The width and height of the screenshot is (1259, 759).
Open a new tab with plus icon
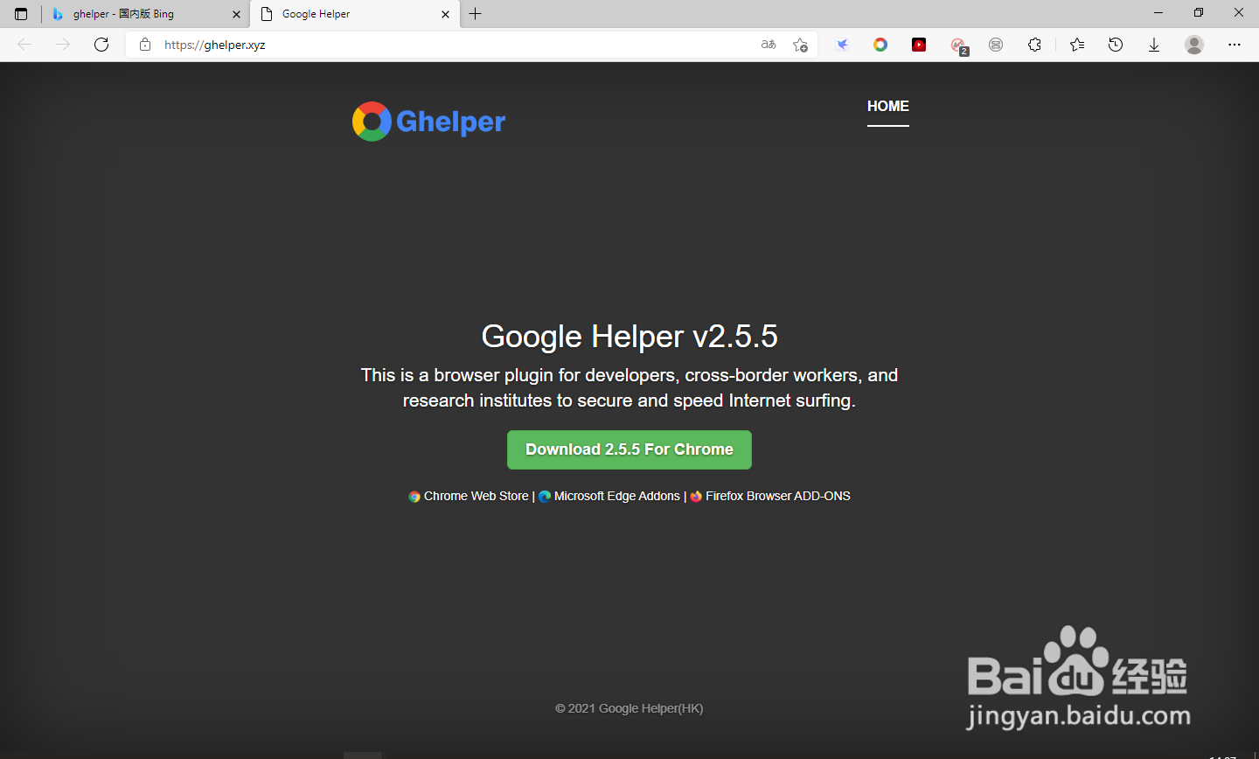click(x=476, y=14)
